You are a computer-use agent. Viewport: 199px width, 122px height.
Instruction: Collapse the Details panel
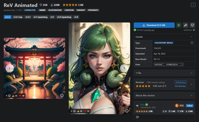(x=191, y=37)
